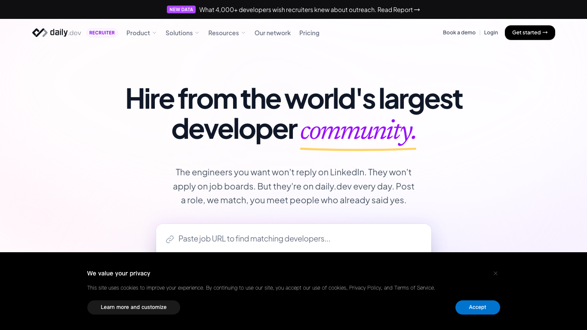
Task: Click the RECRUITER badge beside the logo
Action: pyautogui.click(x=102, y=33)
